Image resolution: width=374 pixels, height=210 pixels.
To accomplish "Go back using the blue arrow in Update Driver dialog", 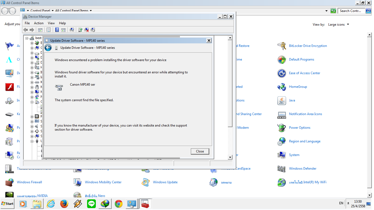I will (48, 48).
